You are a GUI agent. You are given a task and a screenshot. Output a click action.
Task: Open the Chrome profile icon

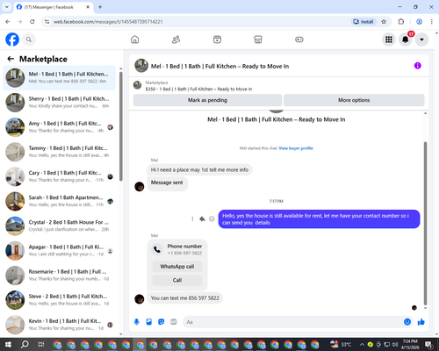[420, 22]
